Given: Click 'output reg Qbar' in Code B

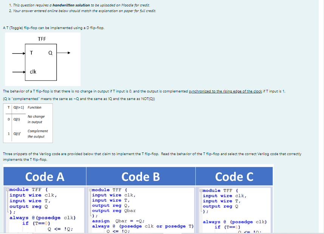Looking at the screenshot, I should 114,211.
